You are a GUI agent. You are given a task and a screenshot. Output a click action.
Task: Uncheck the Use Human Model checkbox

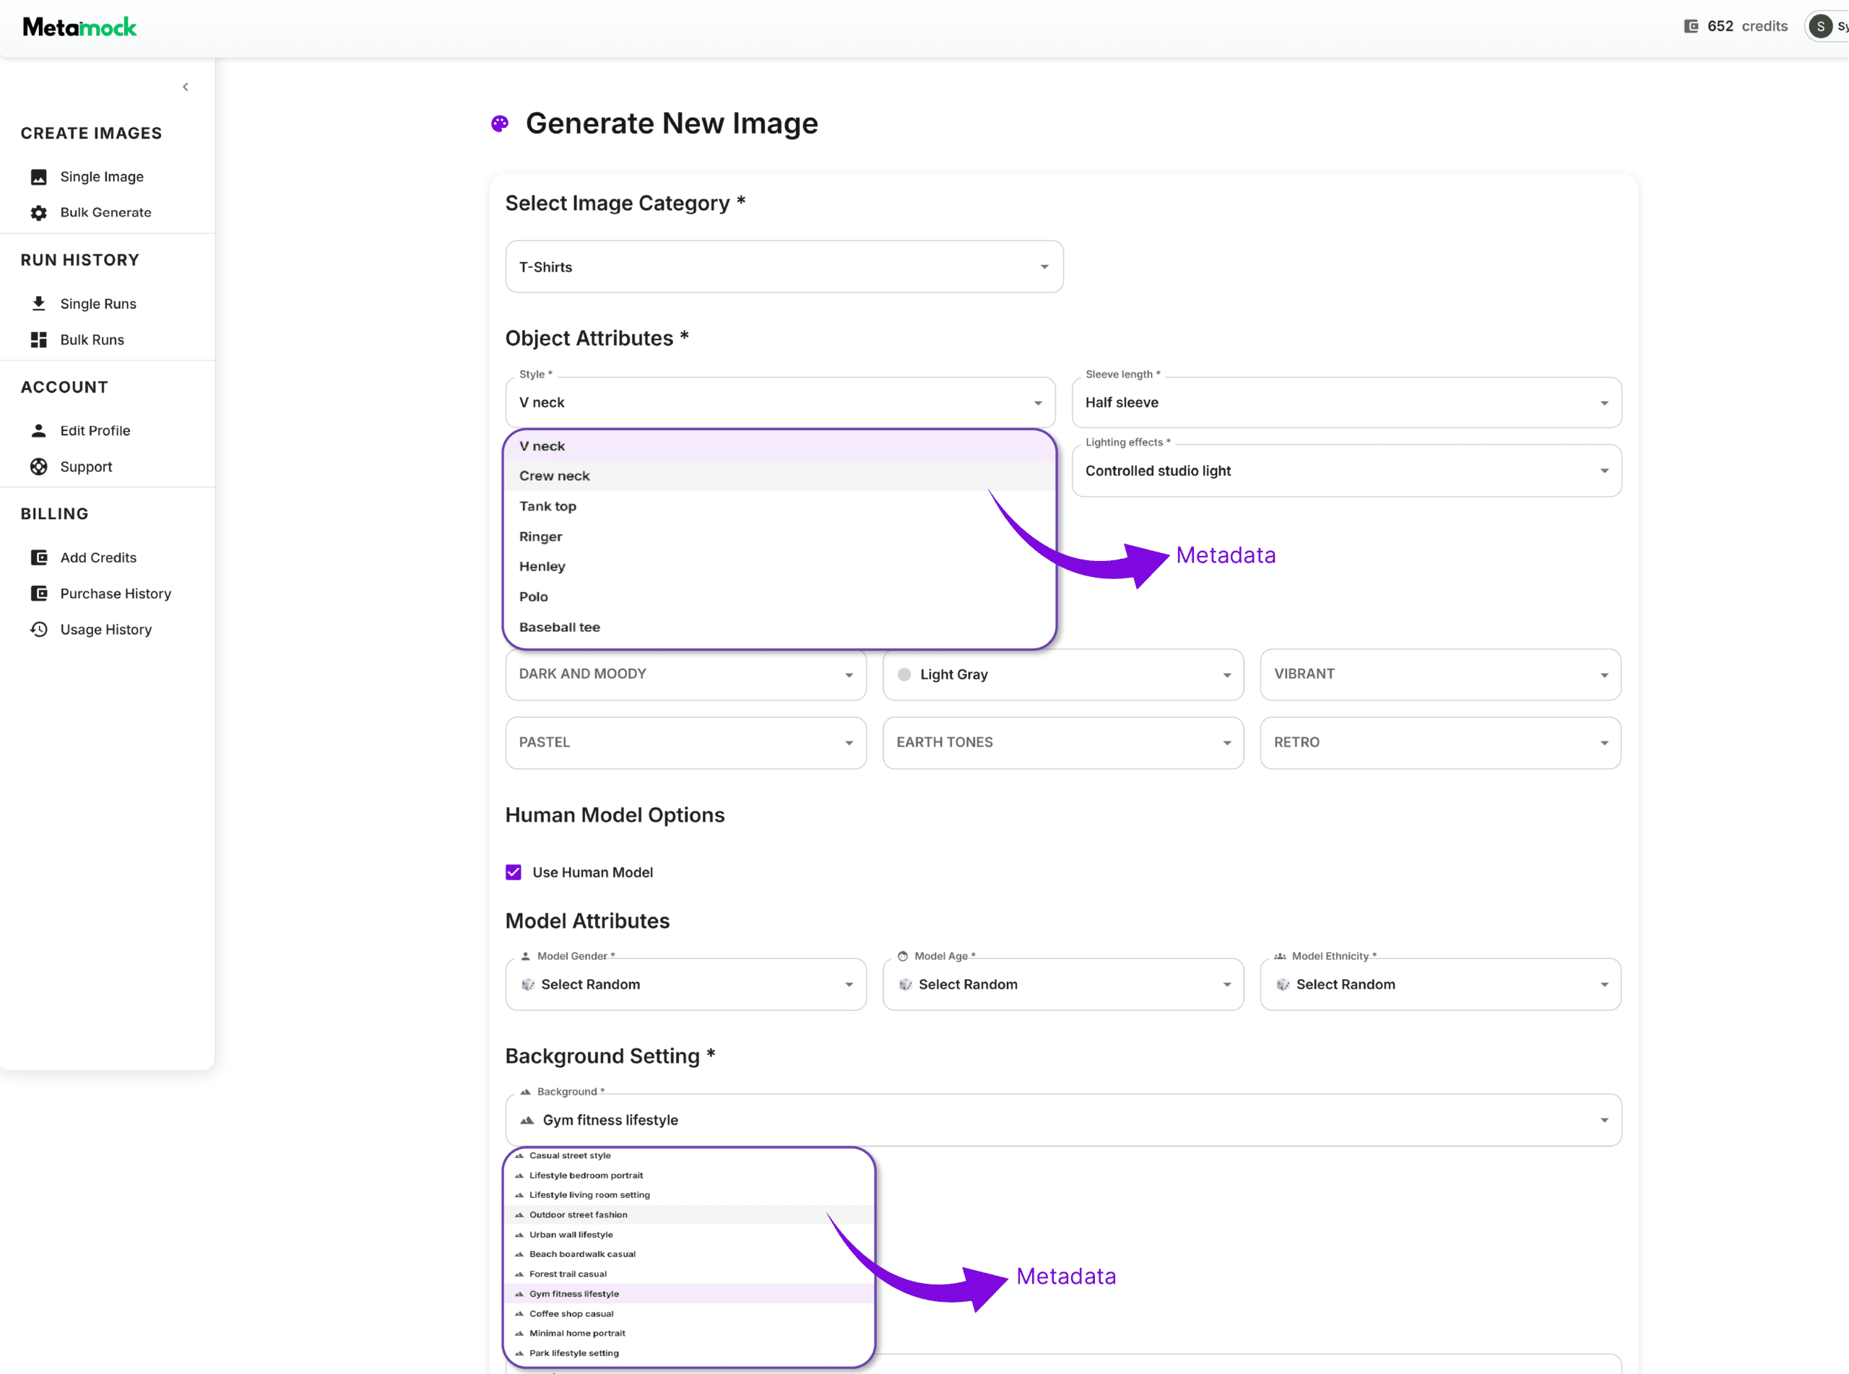(x=514, y=872)
